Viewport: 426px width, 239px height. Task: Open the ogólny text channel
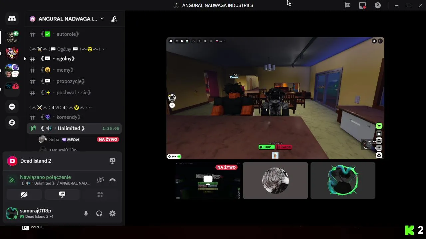click(x=74, y=59)
